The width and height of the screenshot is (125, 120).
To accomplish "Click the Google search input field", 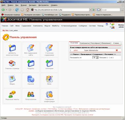I will pos(110,10).
